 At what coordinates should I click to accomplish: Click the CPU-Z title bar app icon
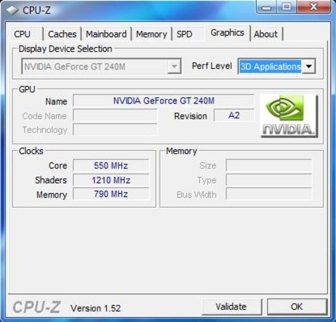[12, 10]
